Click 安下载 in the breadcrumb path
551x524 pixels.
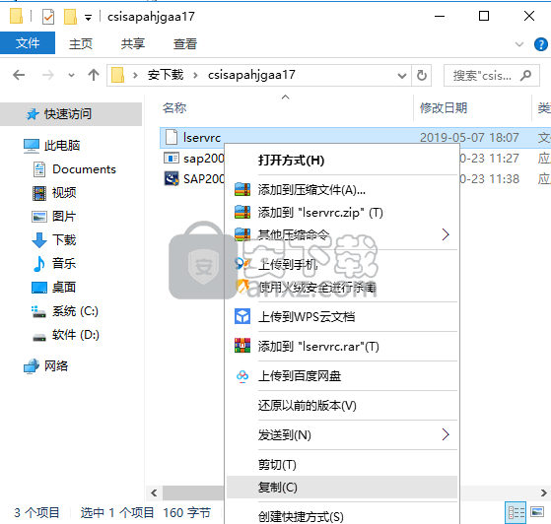tap(166, 75)
